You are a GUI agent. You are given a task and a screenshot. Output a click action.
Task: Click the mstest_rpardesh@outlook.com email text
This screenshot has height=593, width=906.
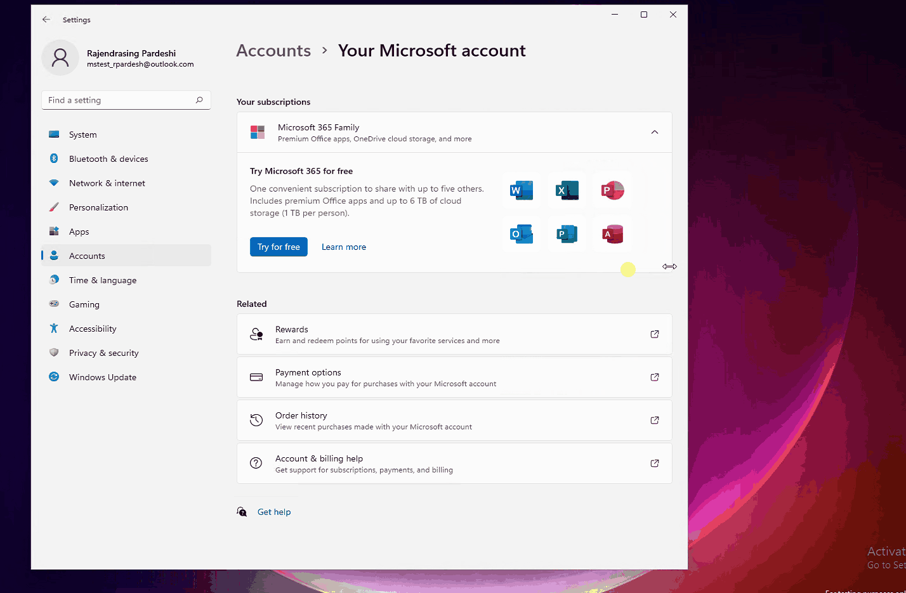[140, 64]
